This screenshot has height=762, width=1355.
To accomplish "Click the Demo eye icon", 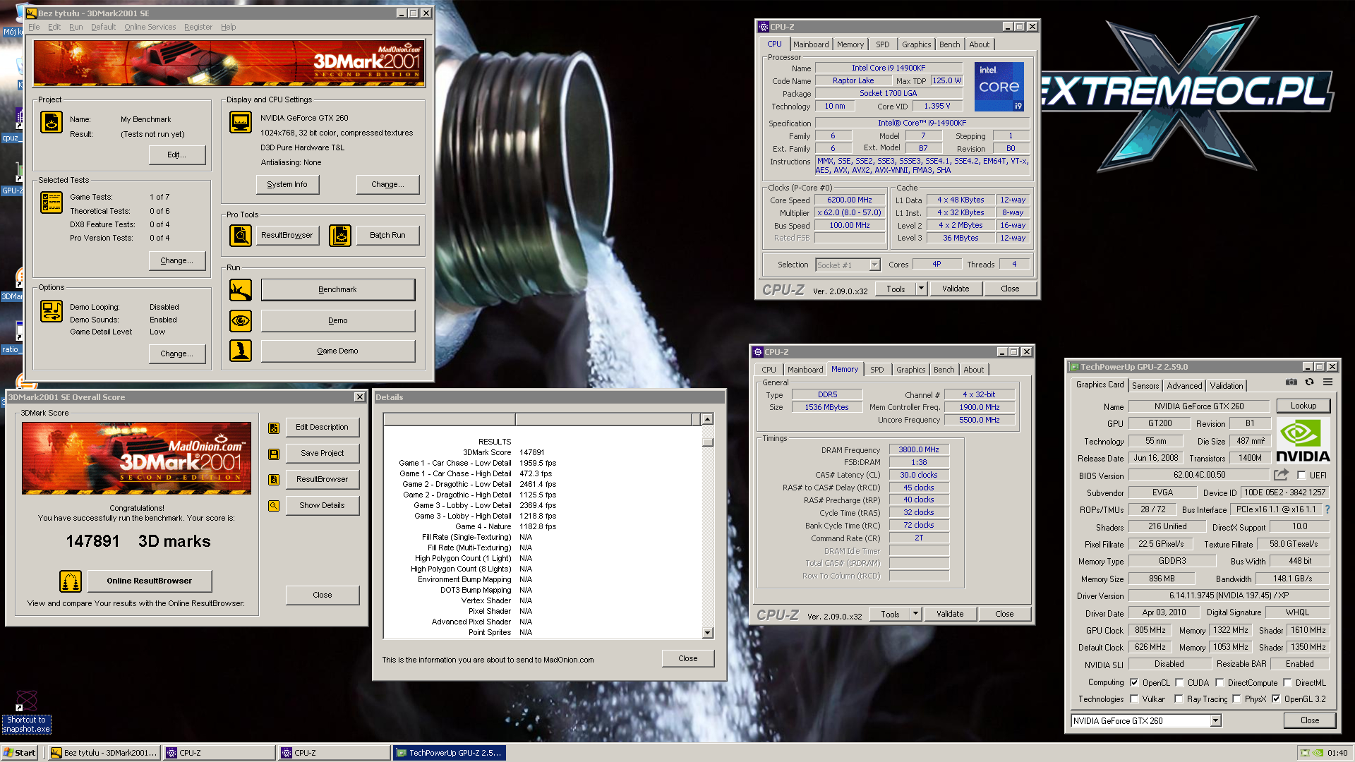I will pos(241,321).
